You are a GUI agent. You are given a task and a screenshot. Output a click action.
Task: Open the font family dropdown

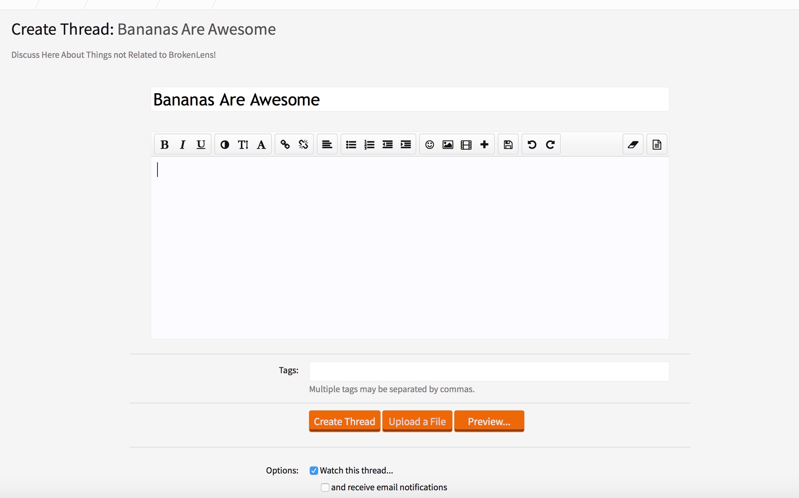261,144
